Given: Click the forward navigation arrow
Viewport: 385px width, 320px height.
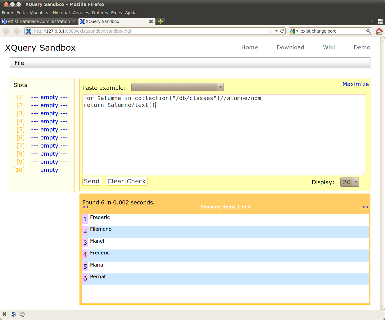Looking at the screenshot, I should [x=17, y=31].
